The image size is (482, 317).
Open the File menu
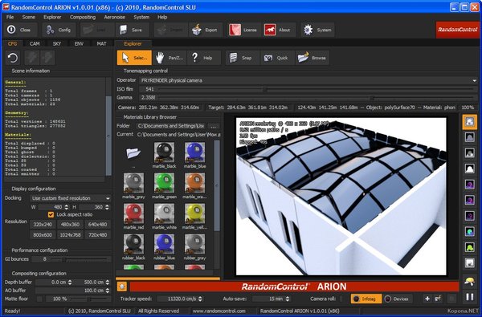pyautogui.click(x=10, y=17)
